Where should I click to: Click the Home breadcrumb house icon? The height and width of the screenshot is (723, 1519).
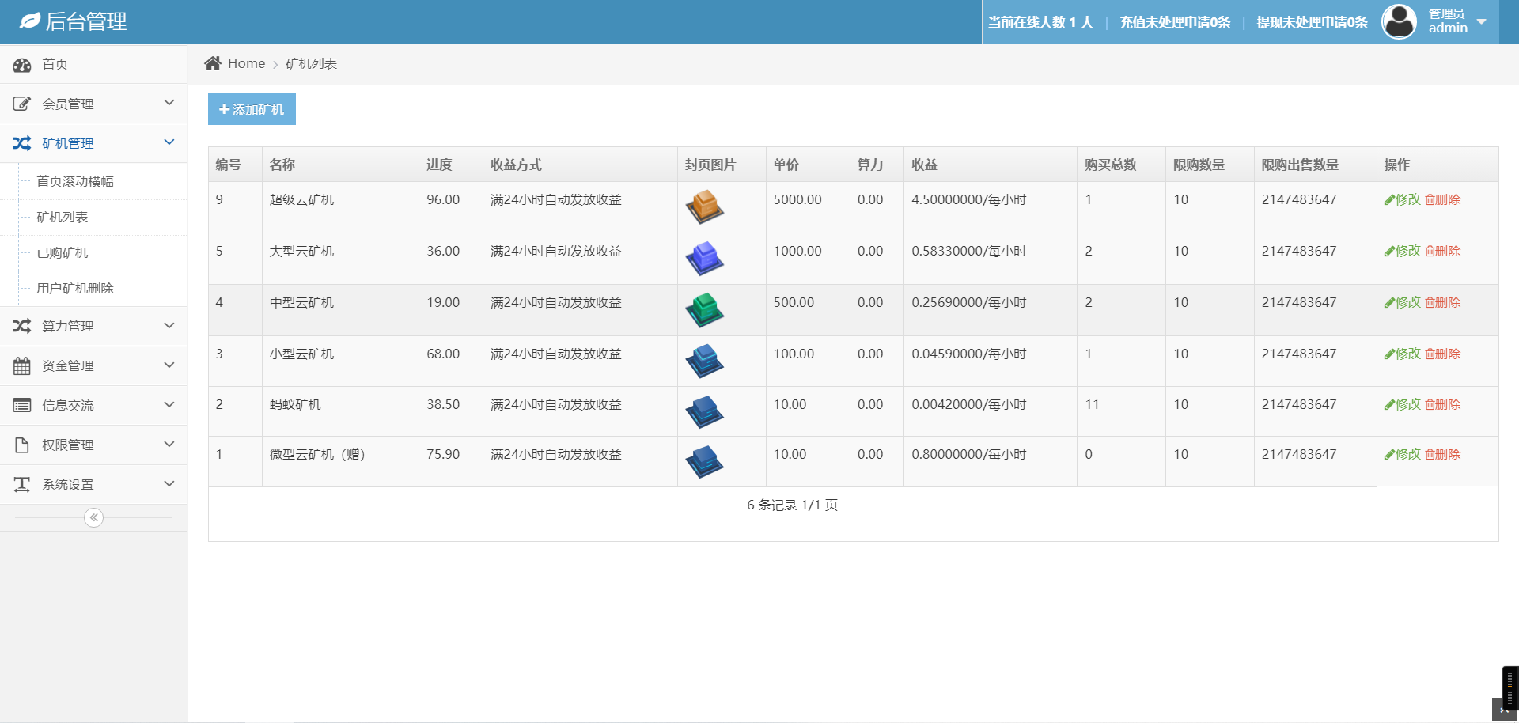tap(212, 63)
